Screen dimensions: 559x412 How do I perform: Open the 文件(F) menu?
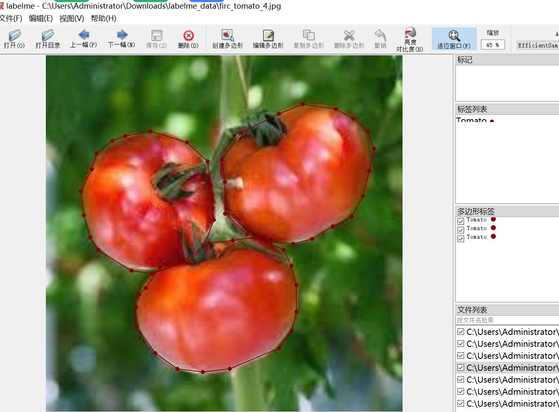(11, 19)
